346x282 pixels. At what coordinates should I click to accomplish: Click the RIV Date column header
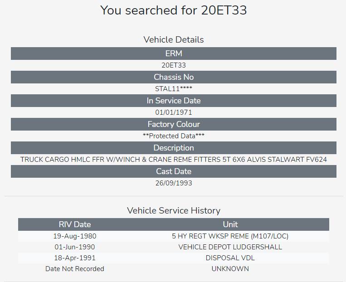[75, 224]
